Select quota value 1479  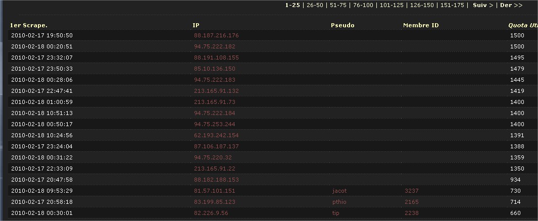point(517,69)
